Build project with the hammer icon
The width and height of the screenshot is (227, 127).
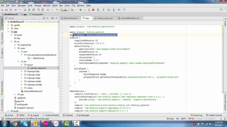coord(57,10)
